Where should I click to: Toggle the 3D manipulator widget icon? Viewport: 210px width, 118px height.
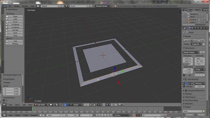[x=62, y=105]
